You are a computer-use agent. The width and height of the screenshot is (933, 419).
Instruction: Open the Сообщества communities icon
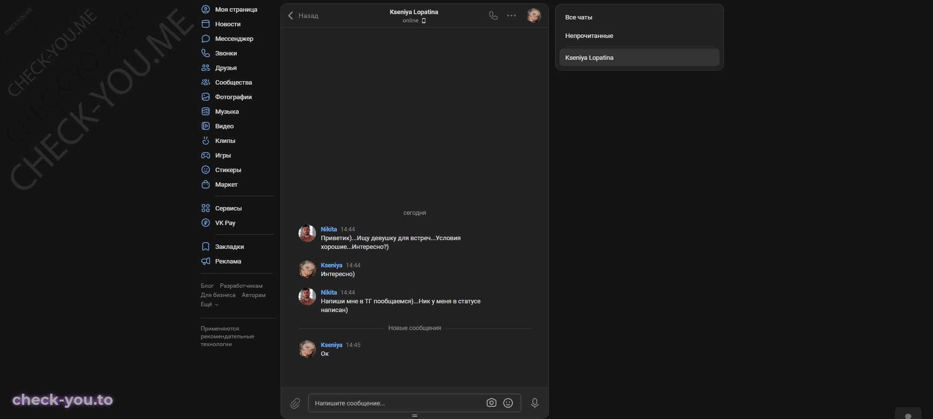click(206, 82)
